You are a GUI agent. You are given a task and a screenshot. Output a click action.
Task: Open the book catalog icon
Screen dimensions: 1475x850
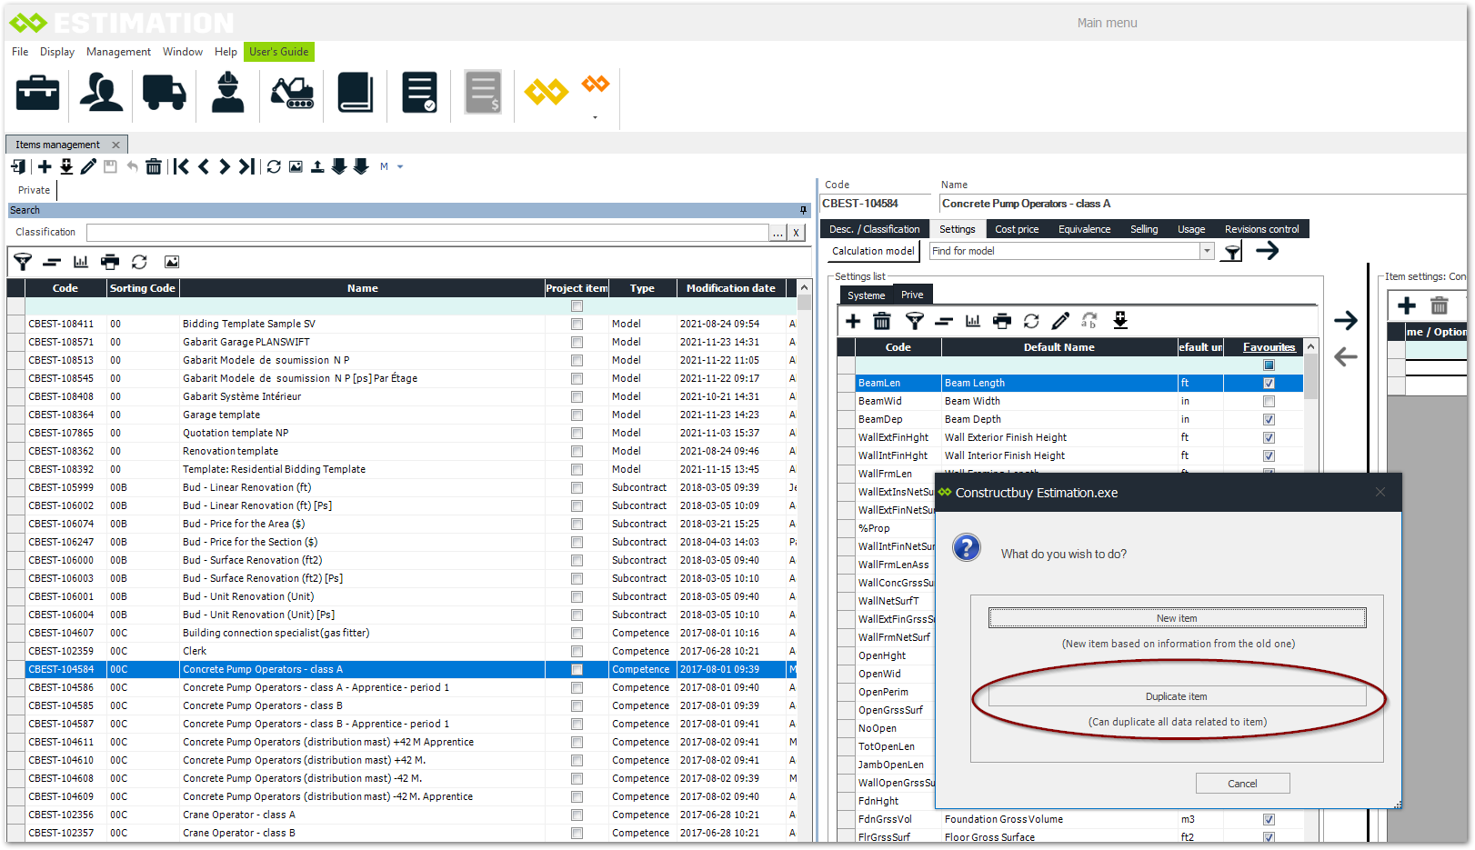(x=355, y=93)
